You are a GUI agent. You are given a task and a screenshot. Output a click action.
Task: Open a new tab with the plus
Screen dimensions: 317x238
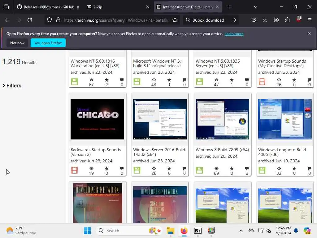click(x=229, y=7)
